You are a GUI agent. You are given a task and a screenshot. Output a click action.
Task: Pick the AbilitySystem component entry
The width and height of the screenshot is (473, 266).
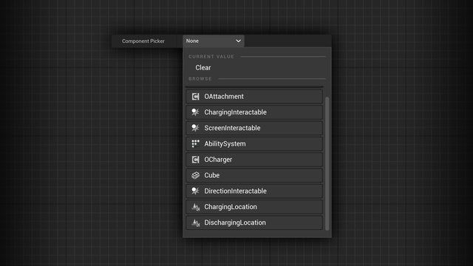pyautogui.click(x=254, y=143)
